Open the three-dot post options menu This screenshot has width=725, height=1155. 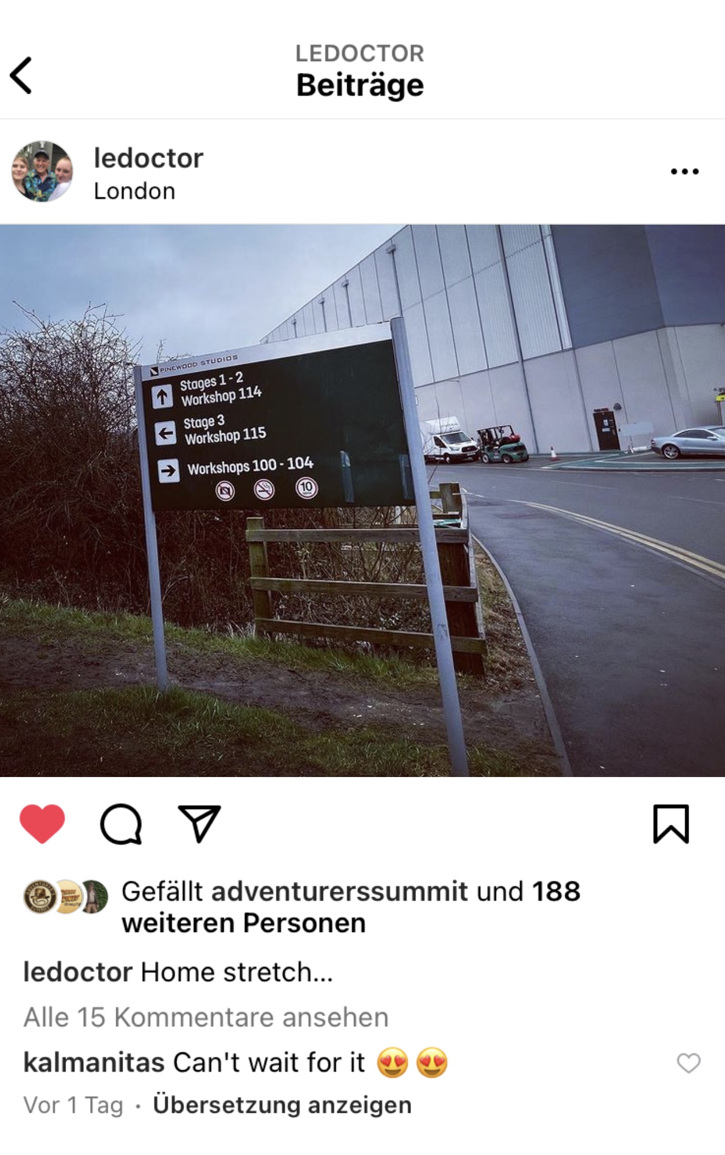click(685, 171)
